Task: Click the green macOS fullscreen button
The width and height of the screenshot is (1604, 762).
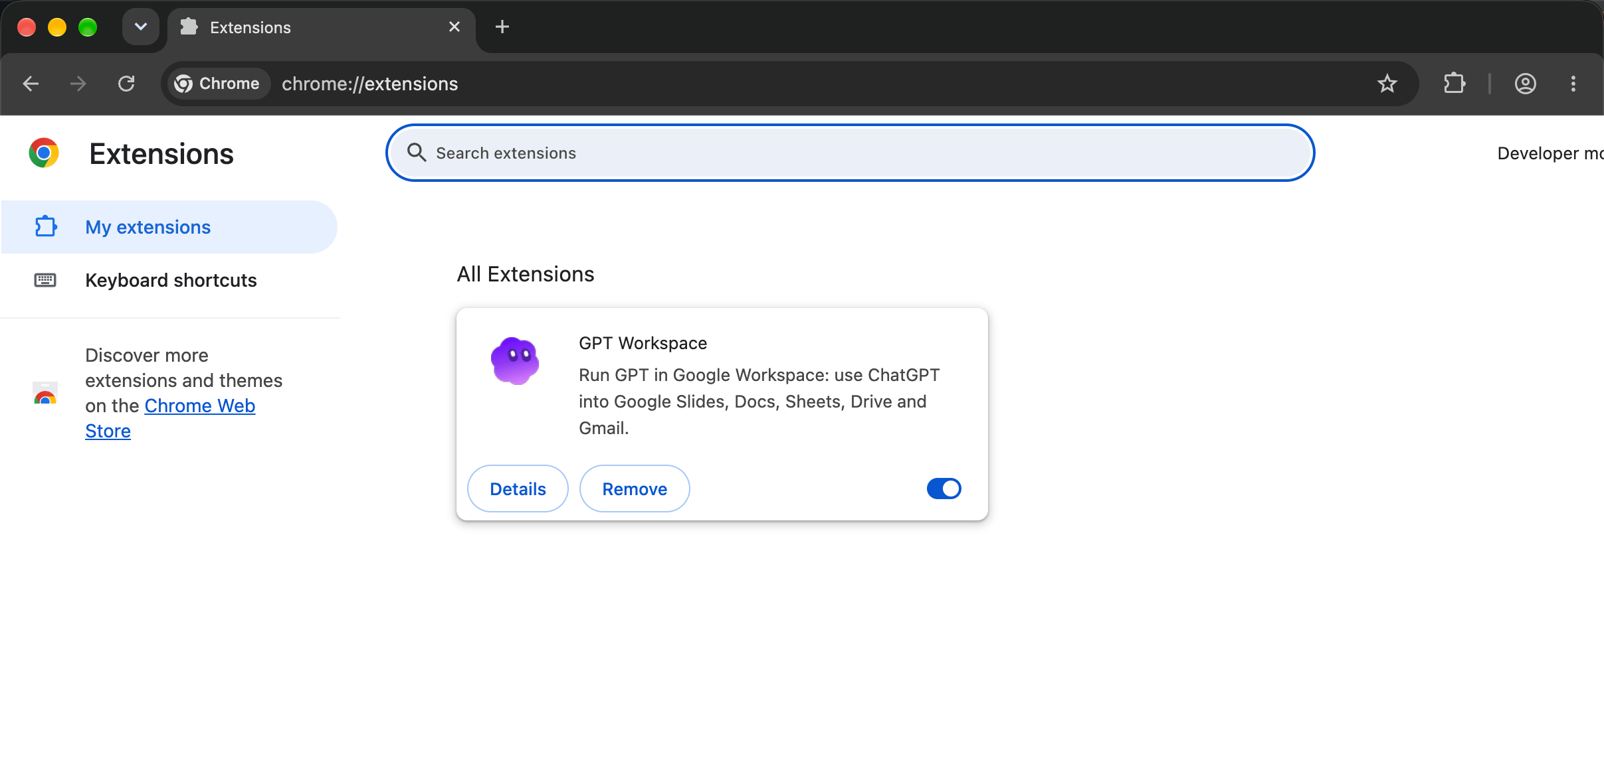Action: [x=88, y=27]
